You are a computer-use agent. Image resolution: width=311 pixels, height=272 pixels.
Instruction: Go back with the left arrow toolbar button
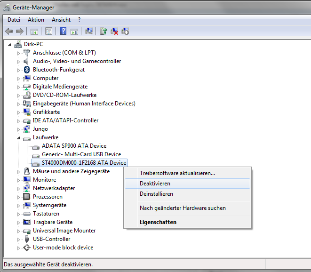click(9, 32)
